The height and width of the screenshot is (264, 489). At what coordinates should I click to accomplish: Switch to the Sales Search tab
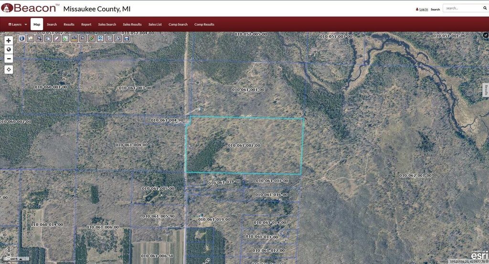click(107, 24)
